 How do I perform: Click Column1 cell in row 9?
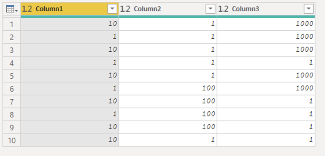pos(70,127)
